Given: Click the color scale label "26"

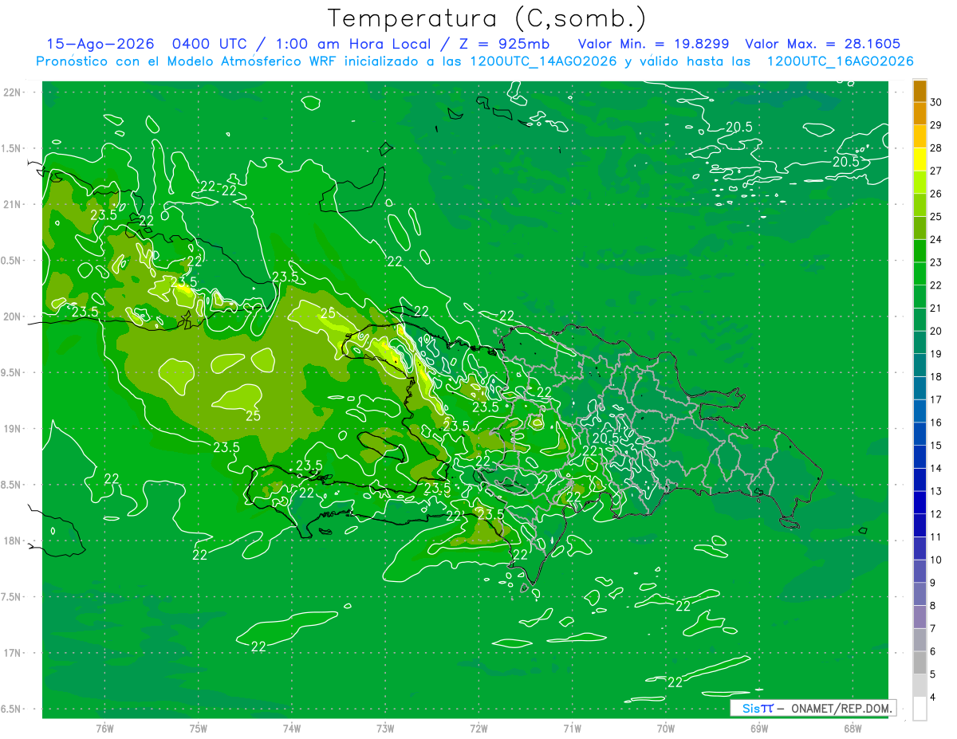Looking at the screenshot, I should pos(936,194).
